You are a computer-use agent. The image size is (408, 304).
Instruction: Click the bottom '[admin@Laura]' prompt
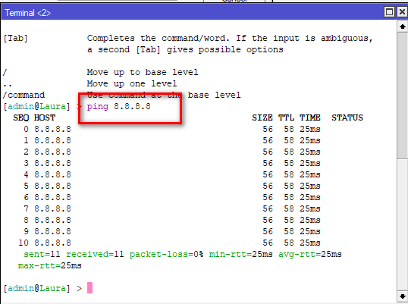pos(36,288)
